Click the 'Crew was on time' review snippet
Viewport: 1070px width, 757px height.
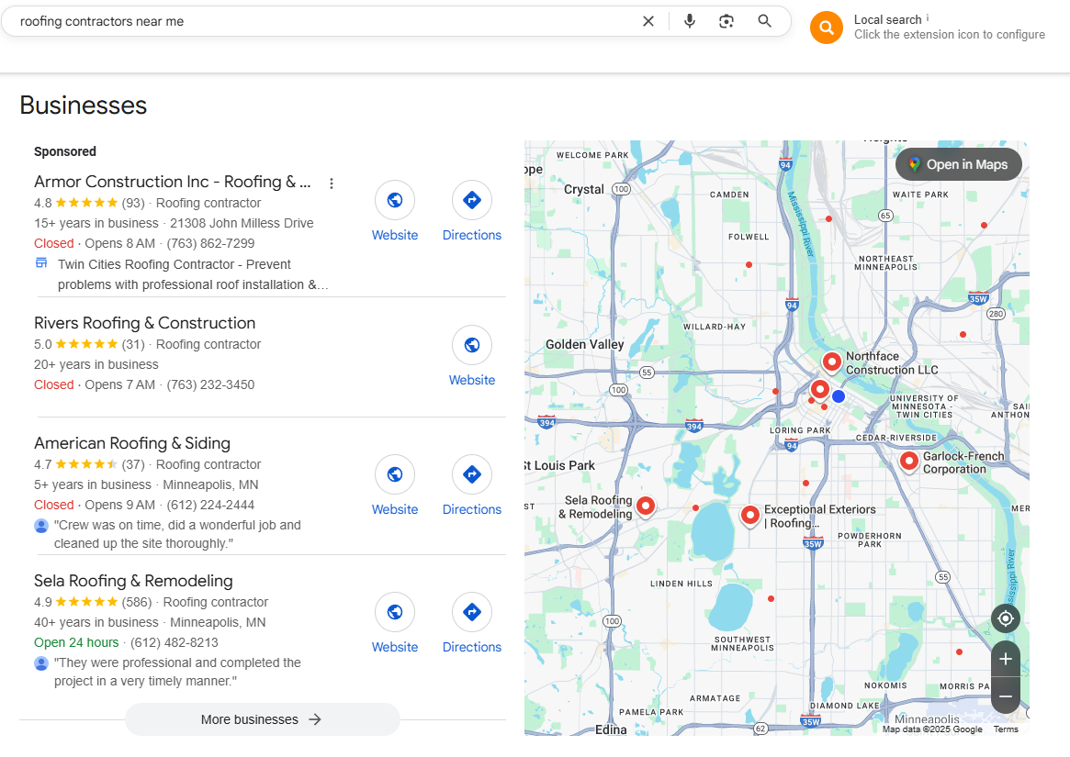[177, 534]
